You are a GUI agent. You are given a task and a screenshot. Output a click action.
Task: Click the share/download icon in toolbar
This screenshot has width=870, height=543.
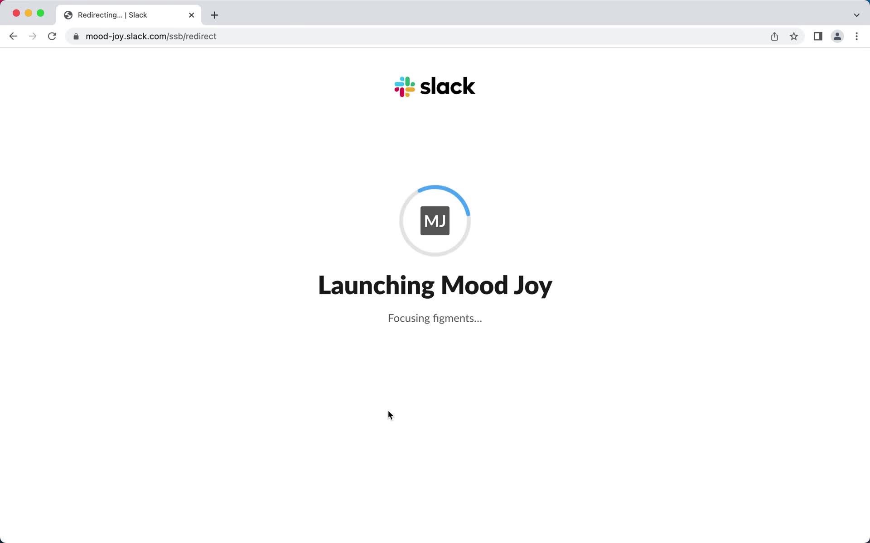point(774,36)
